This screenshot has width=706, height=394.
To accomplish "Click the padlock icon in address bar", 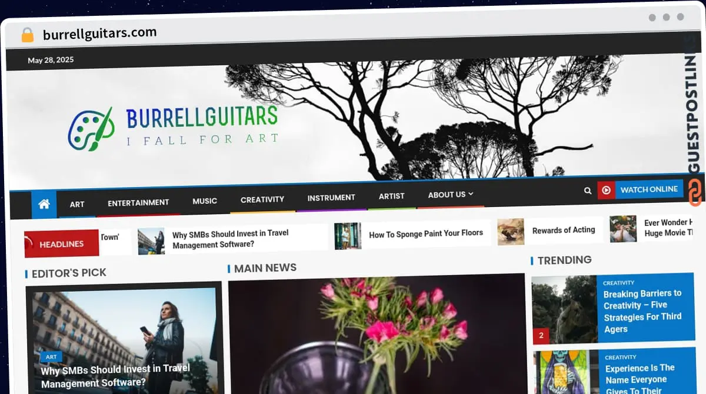I will click(x=27, y=35).
